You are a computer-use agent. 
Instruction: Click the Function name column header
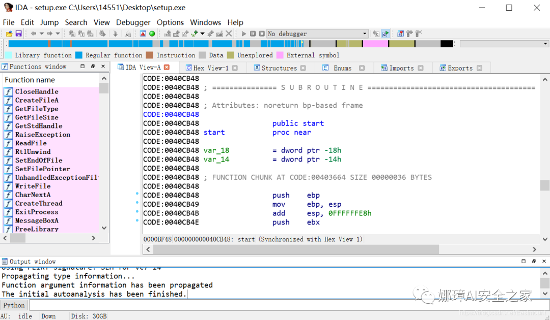(x=51, y=80)
